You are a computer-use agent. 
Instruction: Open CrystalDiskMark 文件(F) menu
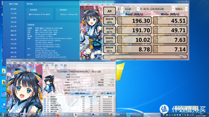(83, 5)
